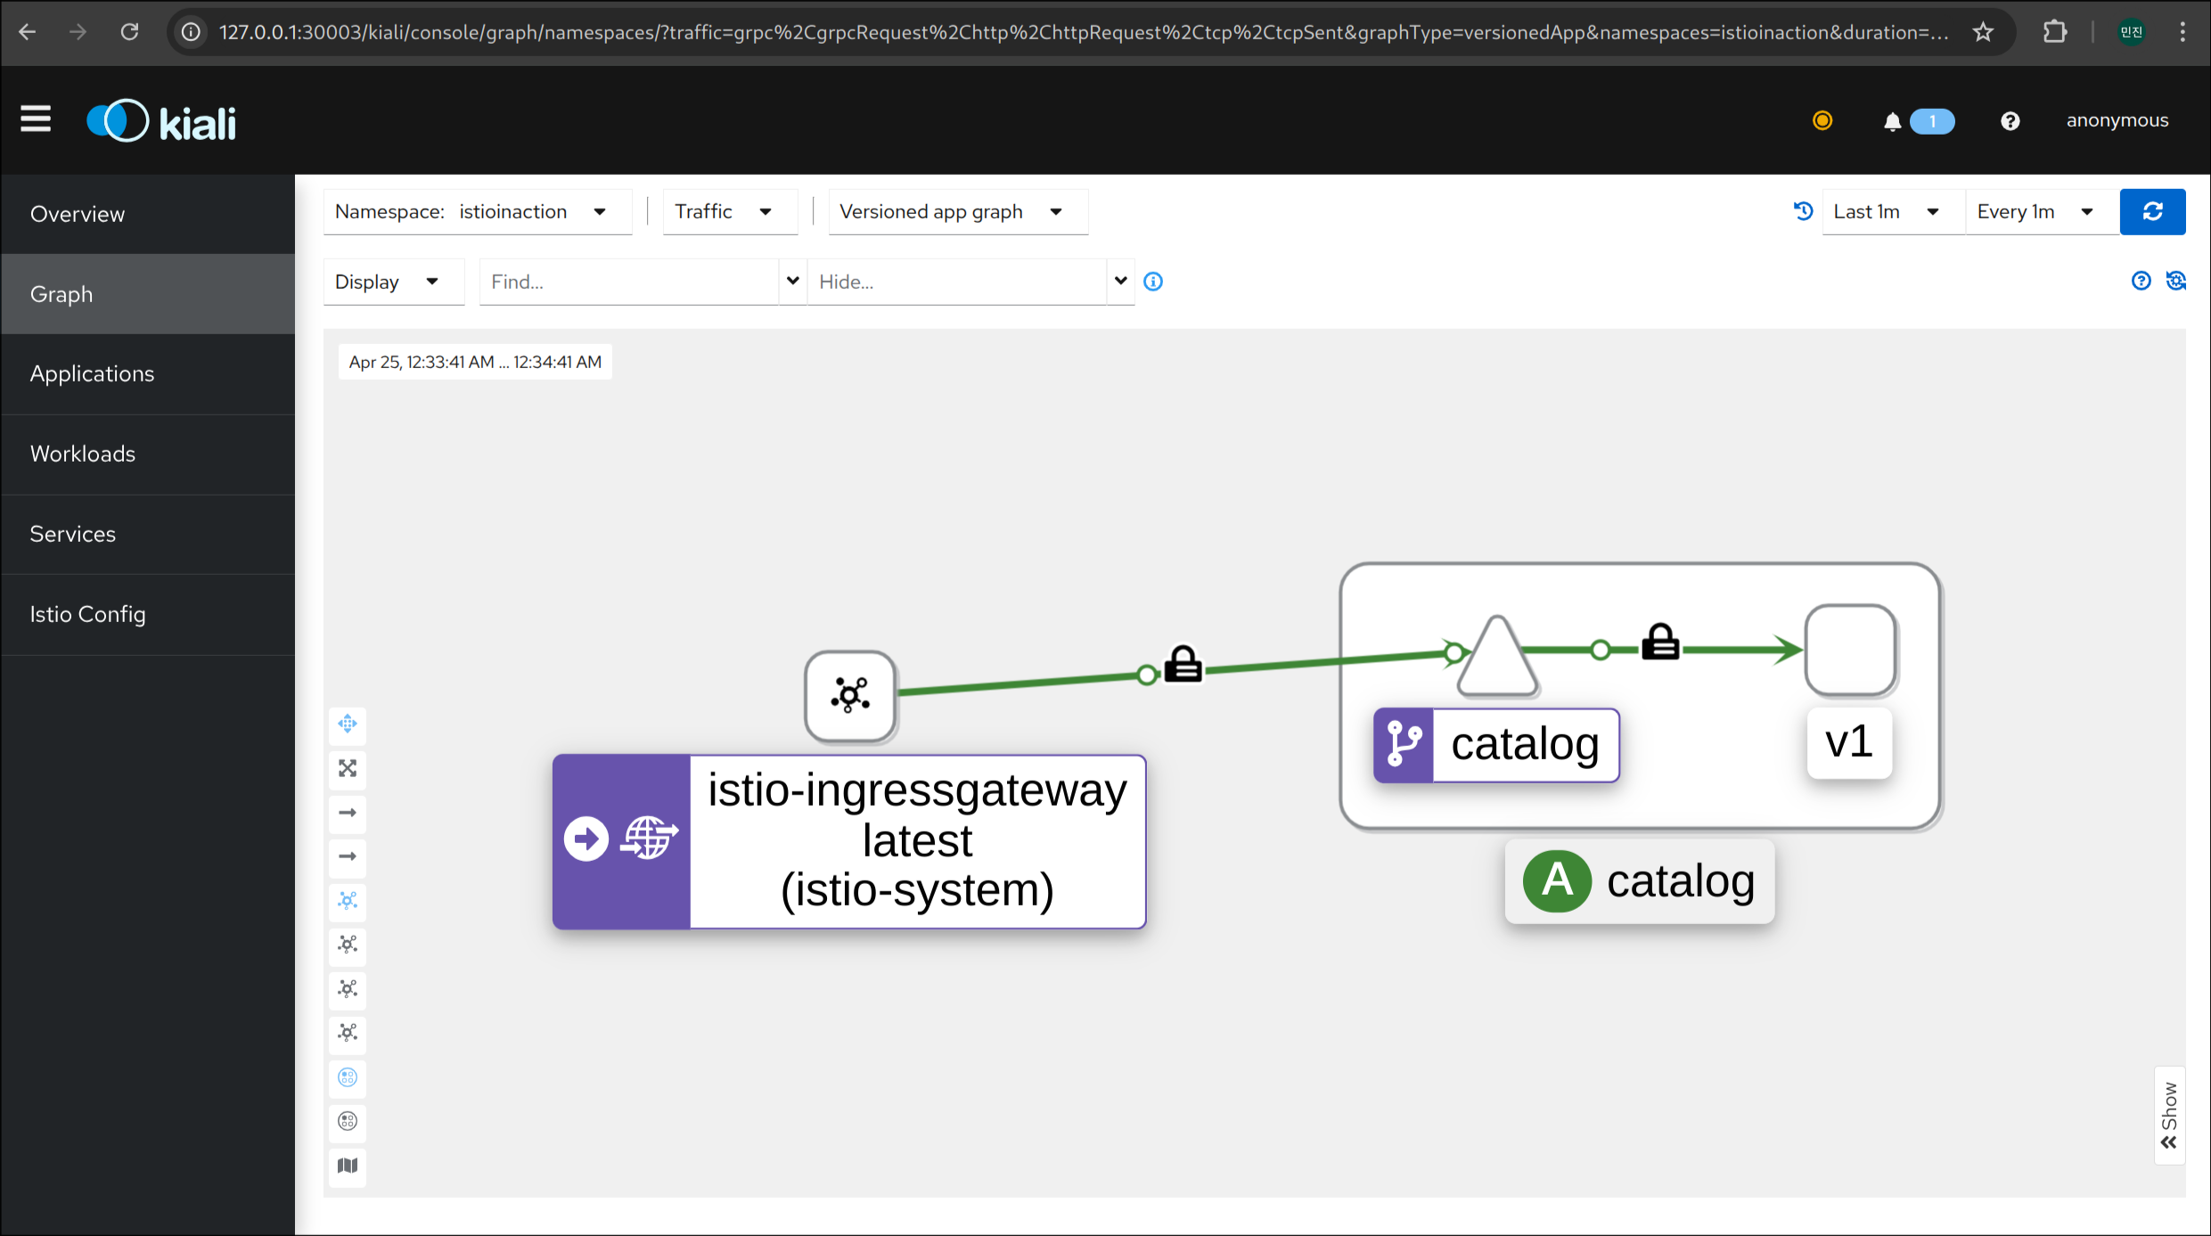Select the gray layout icon above the blue namespace layout icon

[x=348, y=1033]
